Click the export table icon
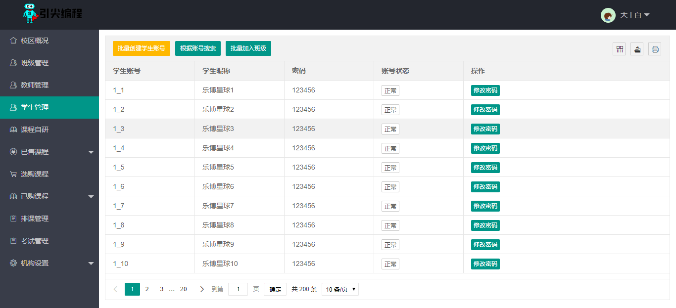 click(637, 49)
